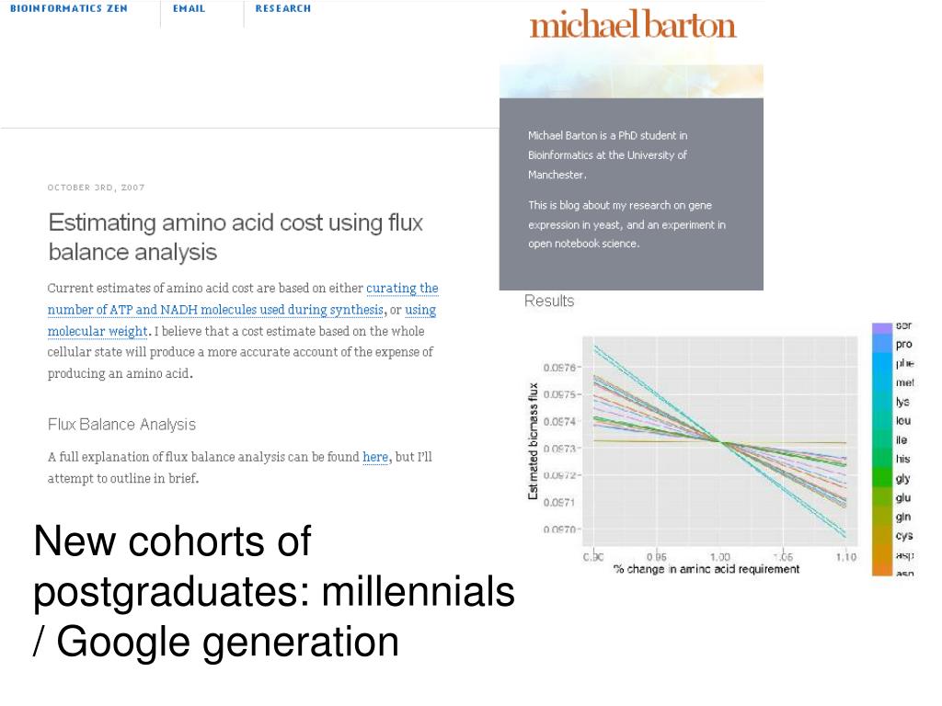Select the purple ser legend swatch

(882, 328)
